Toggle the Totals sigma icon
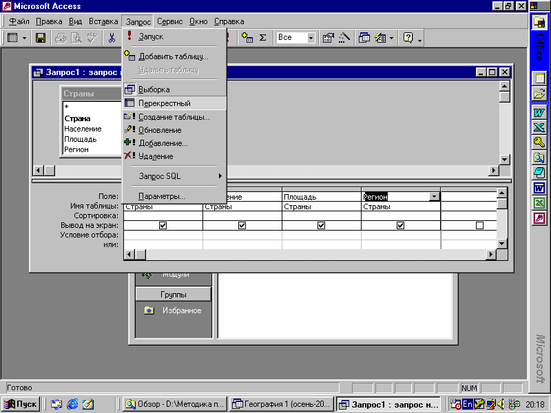 (262, 38)
